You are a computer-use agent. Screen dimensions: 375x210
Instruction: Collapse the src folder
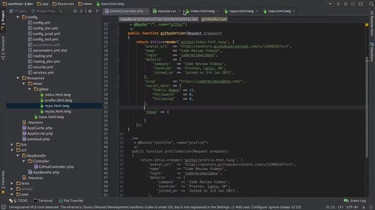pyautogui.click(x=12, y=150)
